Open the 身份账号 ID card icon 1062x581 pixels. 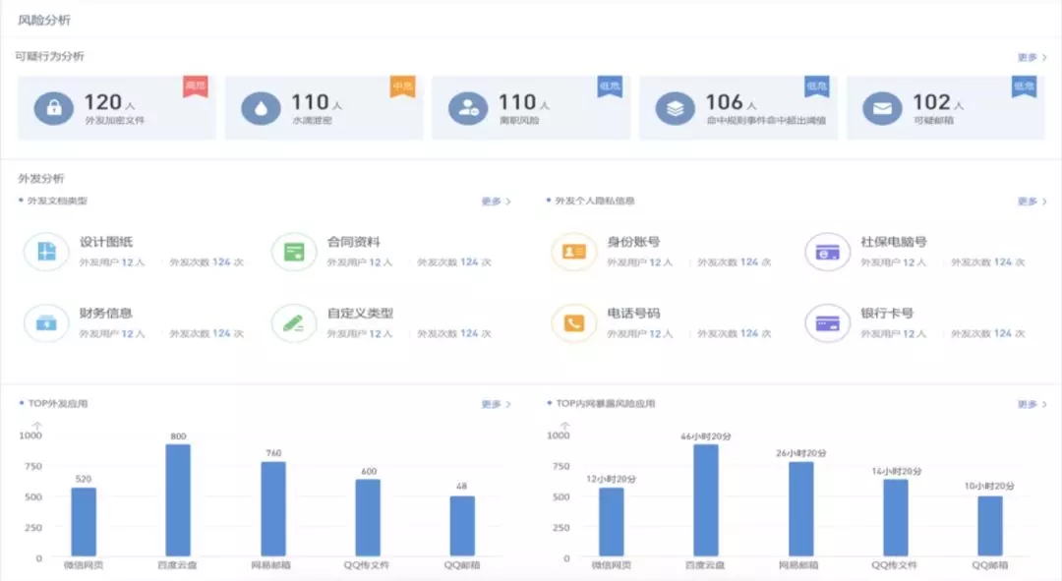tap(574, 252)
